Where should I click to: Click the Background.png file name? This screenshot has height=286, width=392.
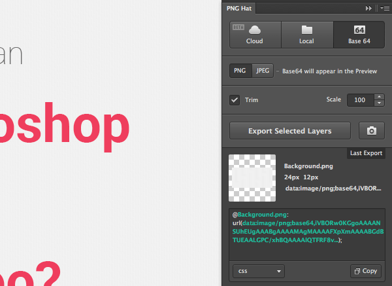(x=308, y=166)
